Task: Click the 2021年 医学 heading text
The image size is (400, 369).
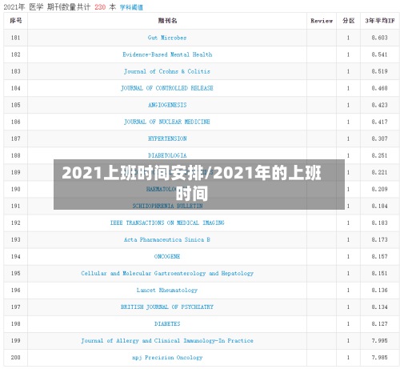Action: coord(23,7)
